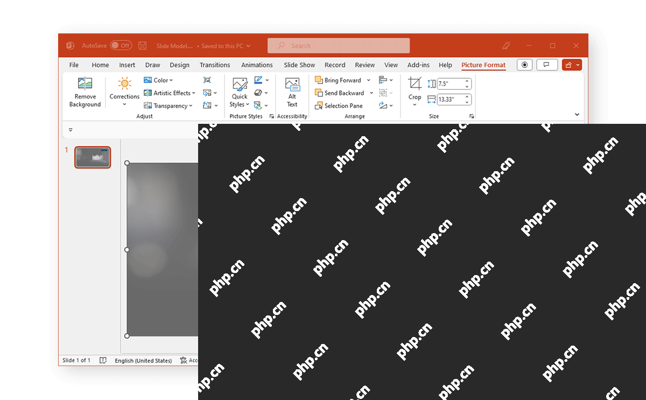Open Corrections sun icon
Screen dimensions: 646x400
point(124,83)
